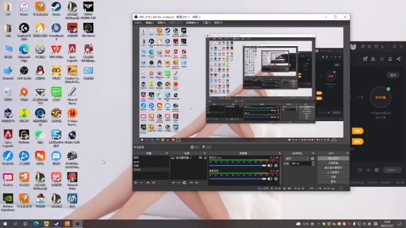406x228 pixels.
Task: Open OBS Scene Collection menu
Action: click(x=192, y=23)
